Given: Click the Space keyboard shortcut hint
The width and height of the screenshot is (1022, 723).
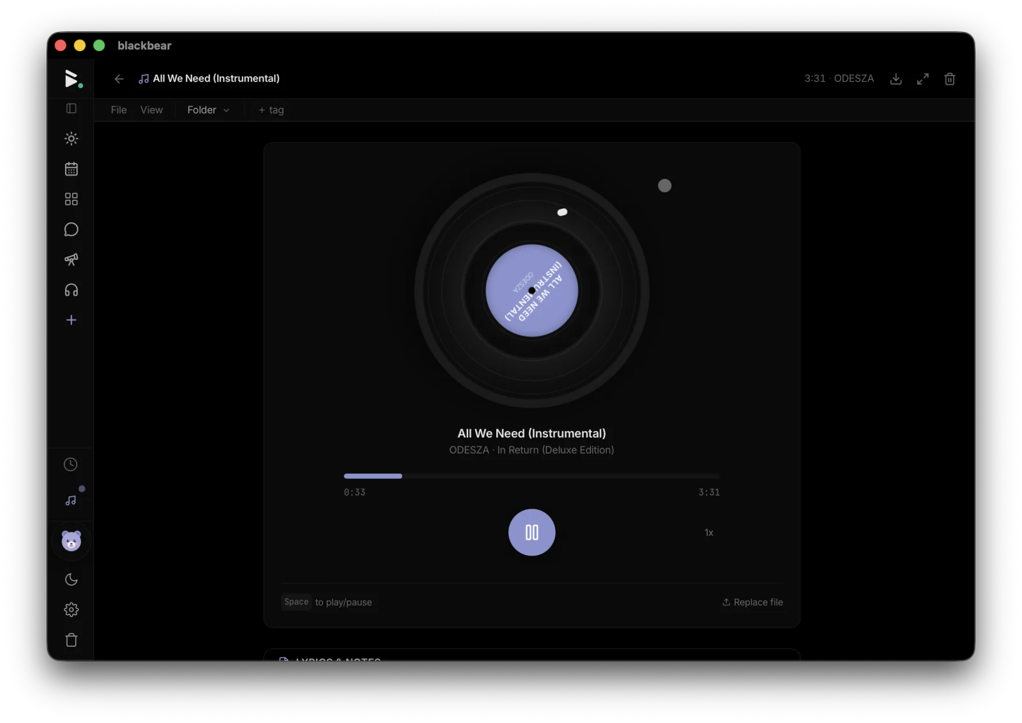Looking at the screenshot, I should point(296,602).
